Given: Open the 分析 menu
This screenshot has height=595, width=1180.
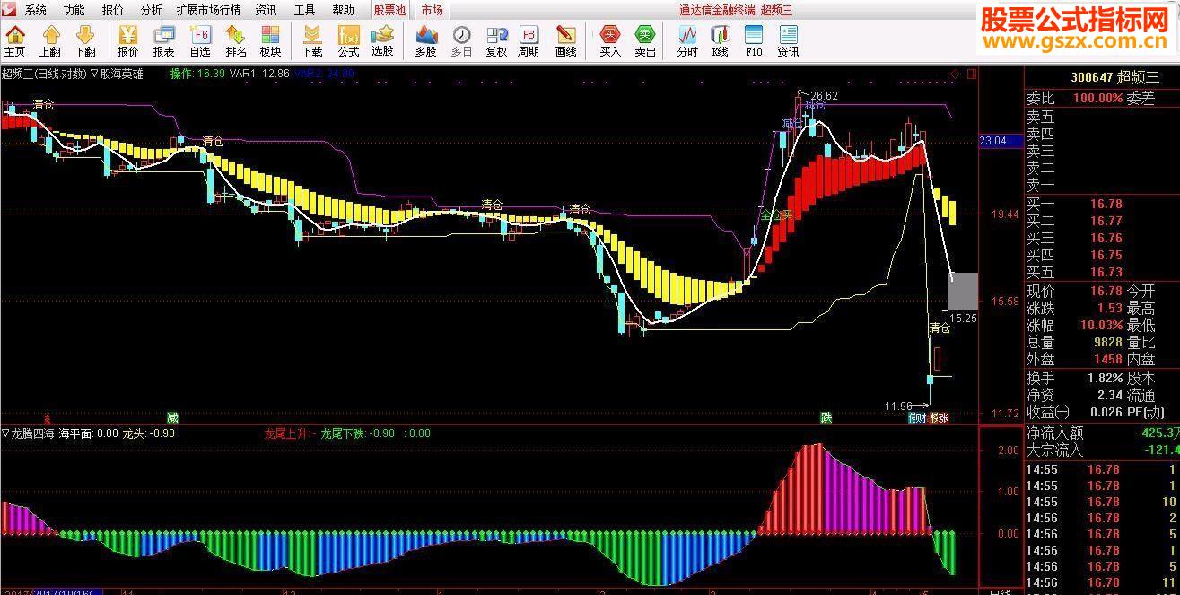Looking at the screenshot, I should click(152, 11).
